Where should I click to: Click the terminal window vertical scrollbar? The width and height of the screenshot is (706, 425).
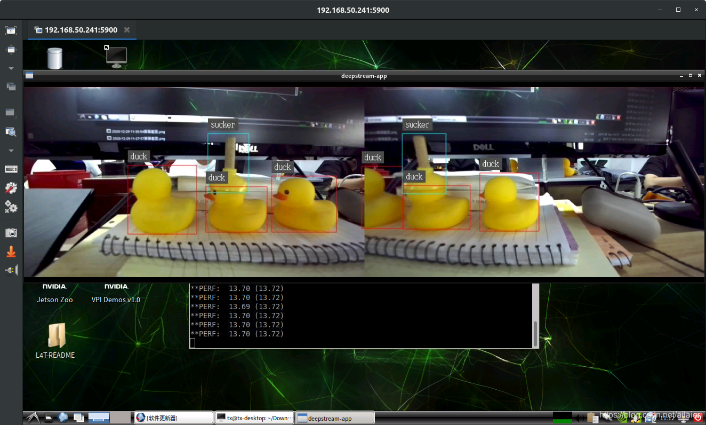535,316
